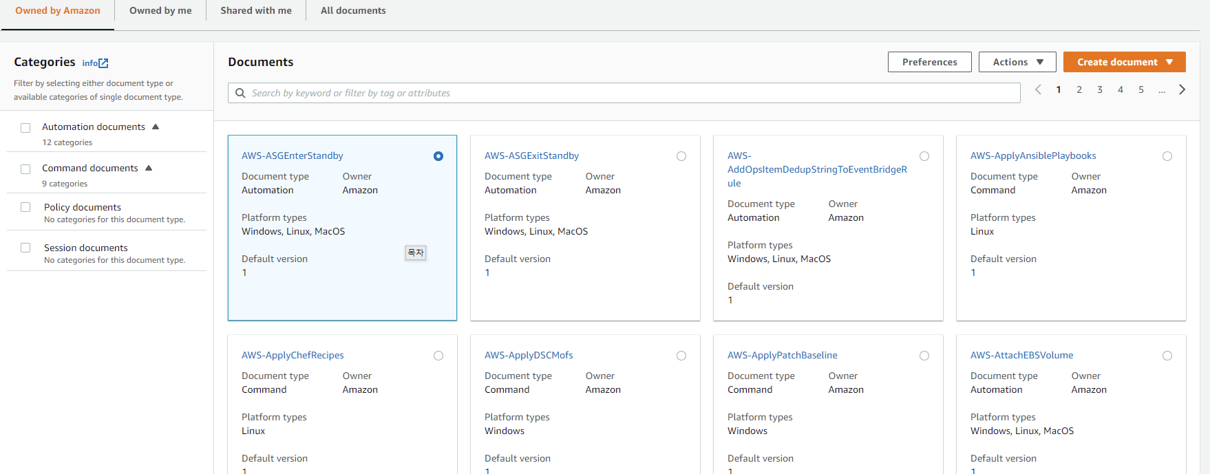This screenshot has height=474, width=1210.
Task: Open AWS-ApplyPatchBaseline document link
Action: click(783, 356)
